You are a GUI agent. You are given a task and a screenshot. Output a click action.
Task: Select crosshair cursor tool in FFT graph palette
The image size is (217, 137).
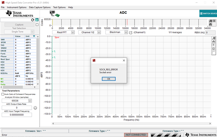[x=214, y=45]
